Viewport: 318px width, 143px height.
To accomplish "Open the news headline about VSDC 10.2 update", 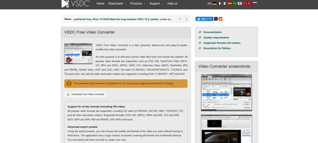I will coord(123,19).
